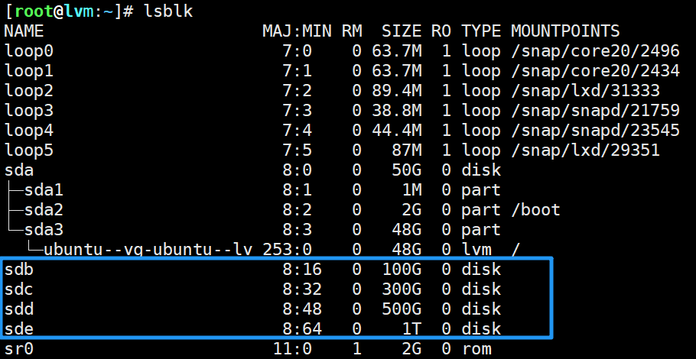Click the 300G size of sdc
Screen dimensions: 696x359
coord(401,289)
